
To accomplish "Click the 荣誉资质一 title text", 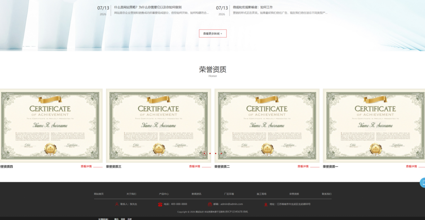I will [330, 166].
